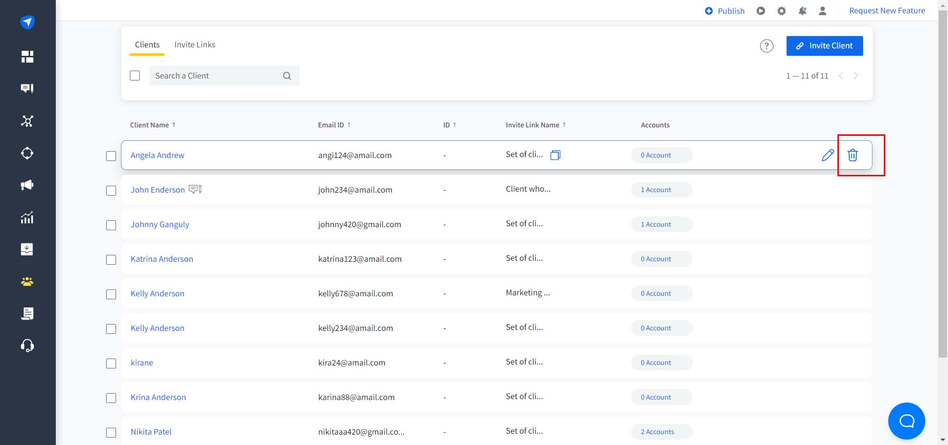Click Nikita Patel's 2 Accounts badge
948x445 pixels.
point(661,432)
